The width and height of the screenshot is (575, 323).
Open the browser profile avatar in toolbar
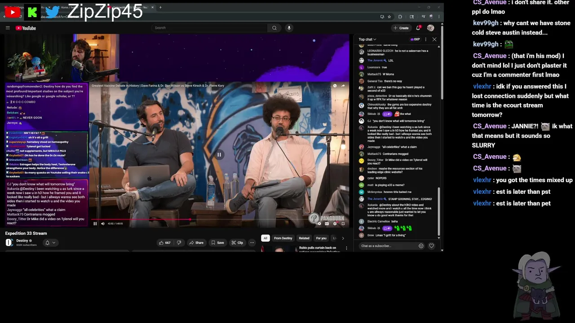[431, 17]
